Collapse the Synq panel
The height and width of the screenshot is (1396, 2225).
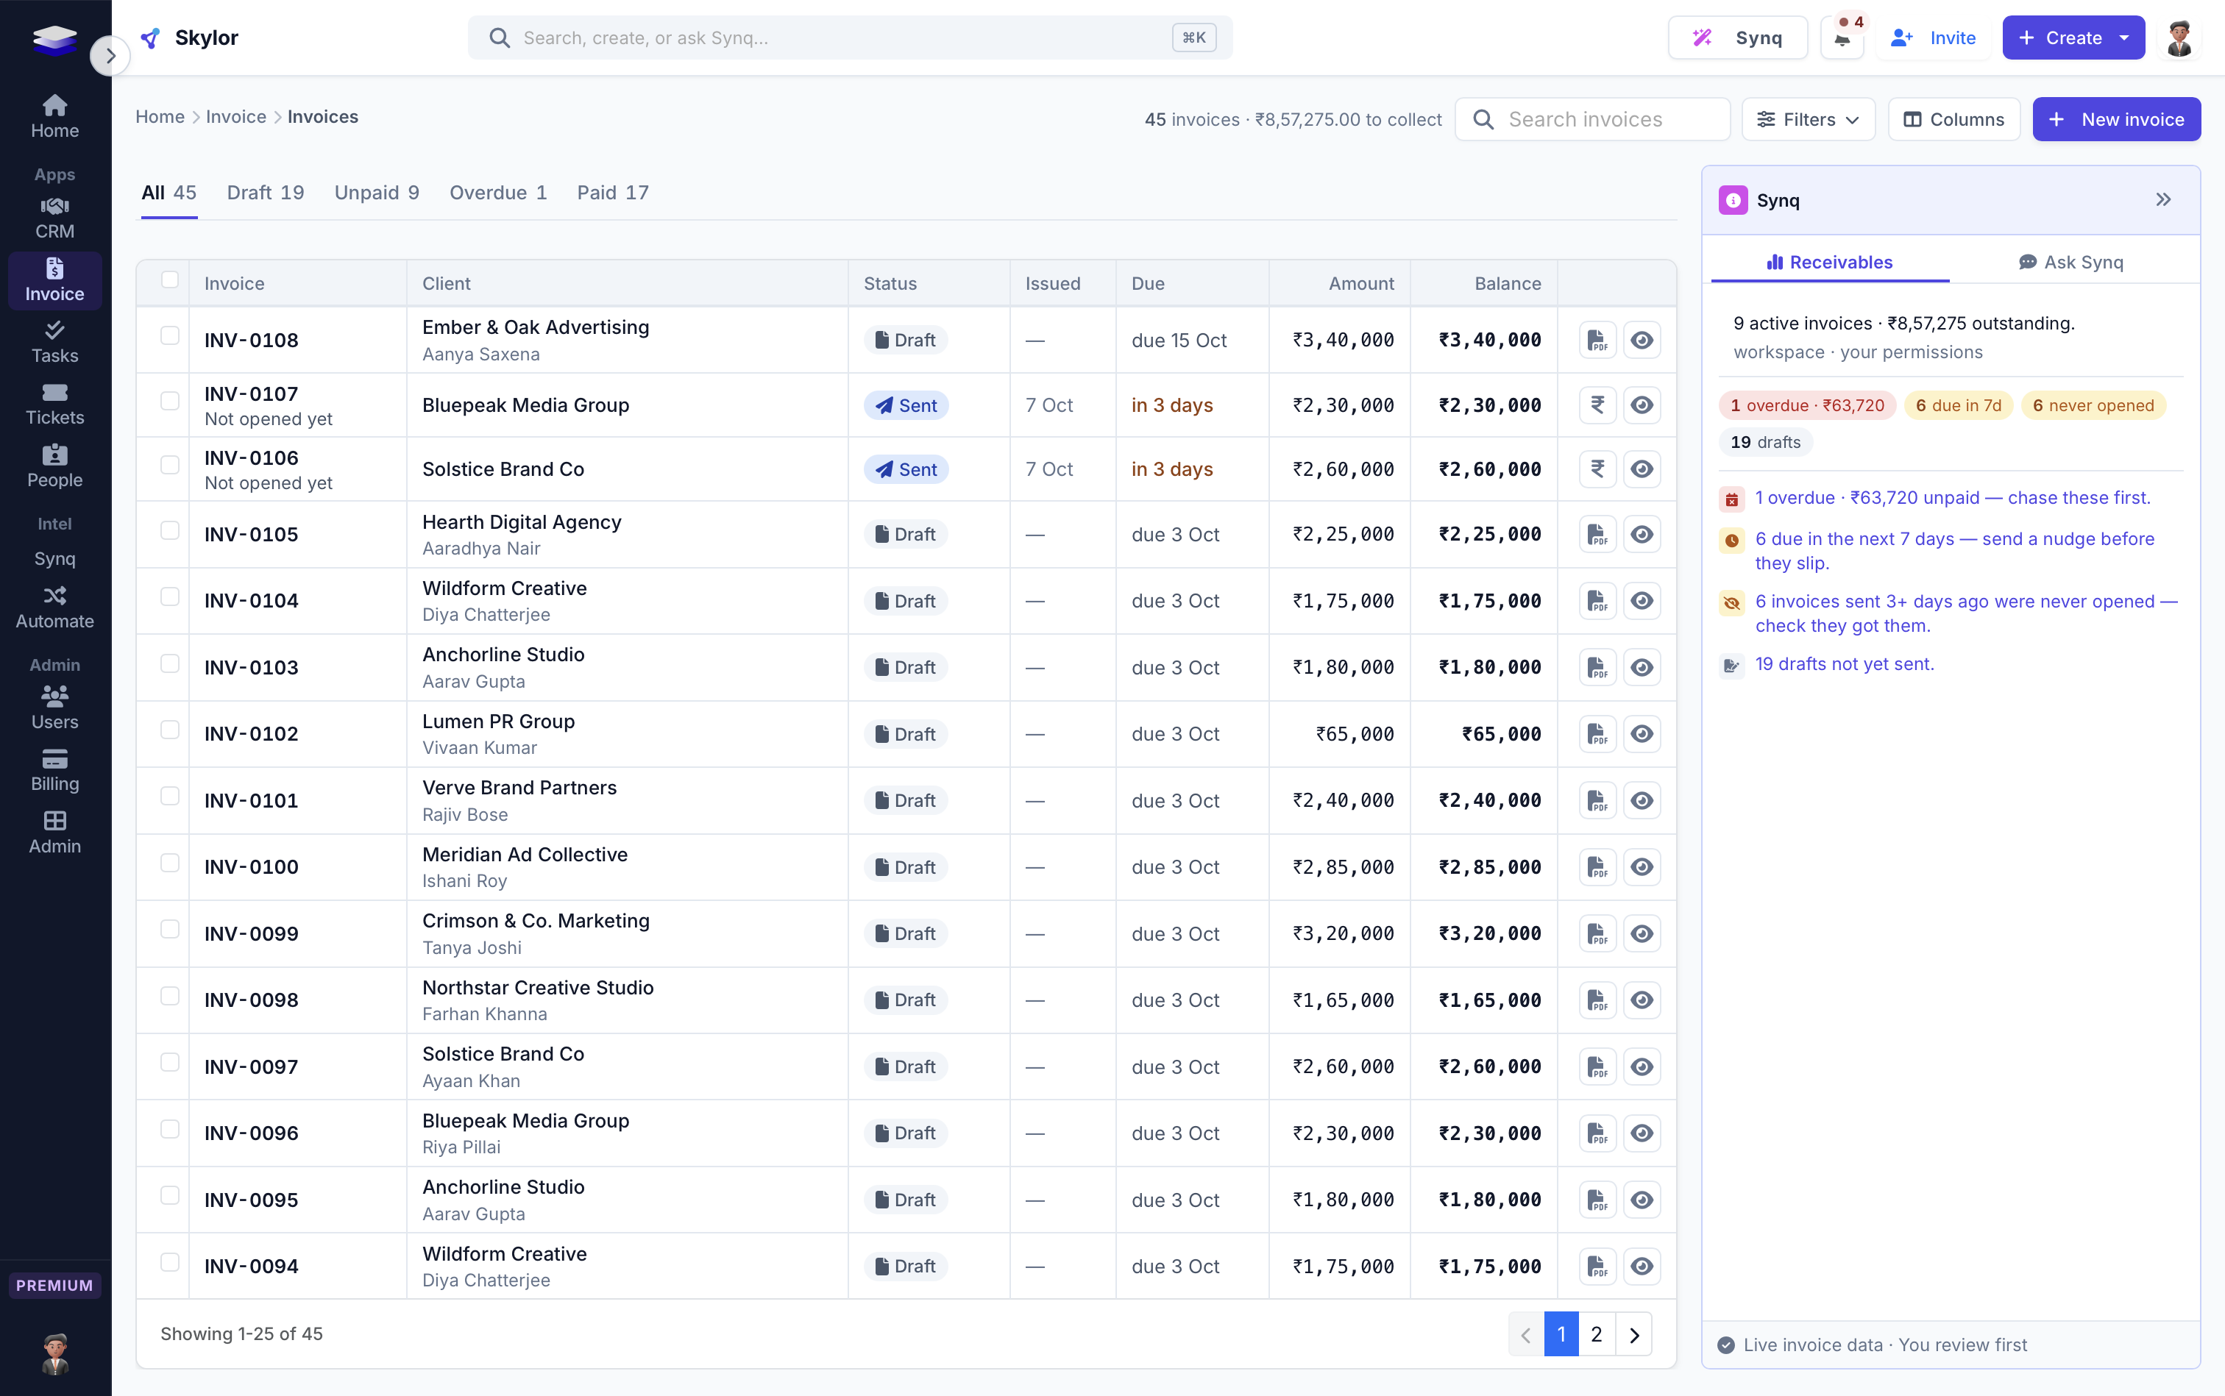pos(2163,200)
